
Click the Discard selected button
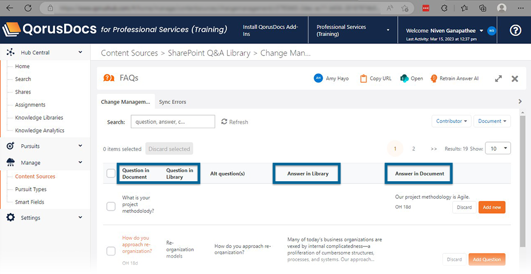click(169, 148)
